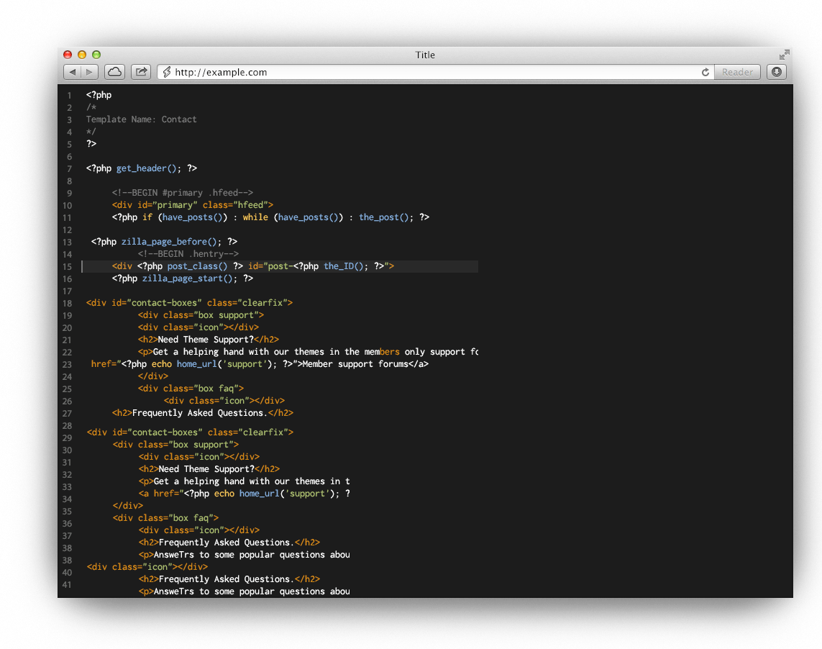Open the iCloud Tabs cloud icon
Screen dimensions: 822x649
point(114,72)
